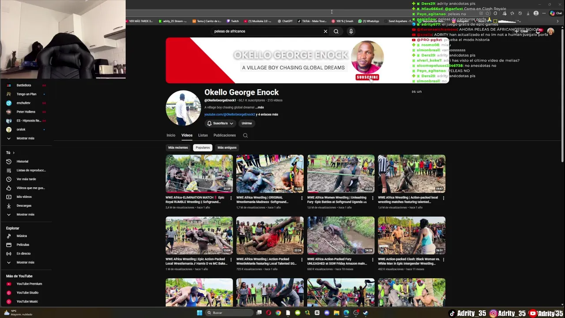Click the Unirme button
565x318 pixels.
247,123
